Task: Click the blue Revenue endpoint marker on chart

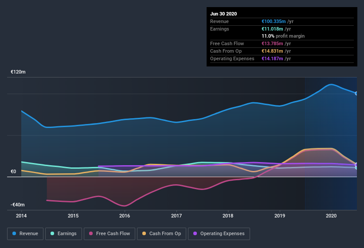Action: [356, 93]
